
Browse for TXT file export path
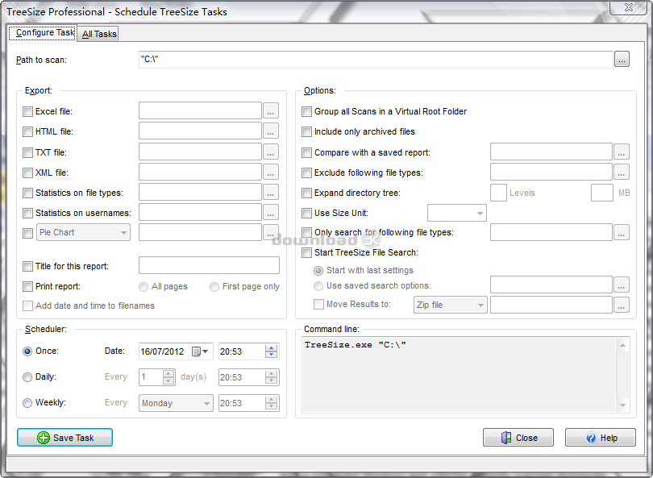271,152
